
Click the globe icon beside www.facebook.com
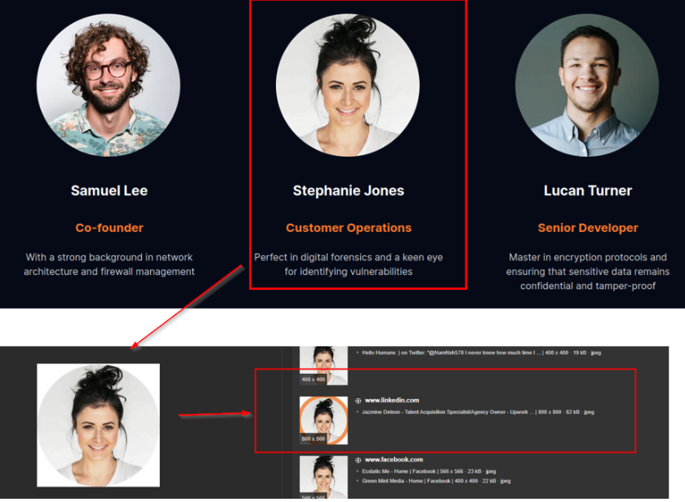pyautogui.click(x=358, y=460)
